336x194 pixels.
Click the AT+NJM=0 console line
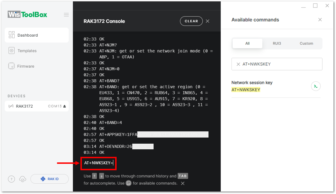point(101,69)
